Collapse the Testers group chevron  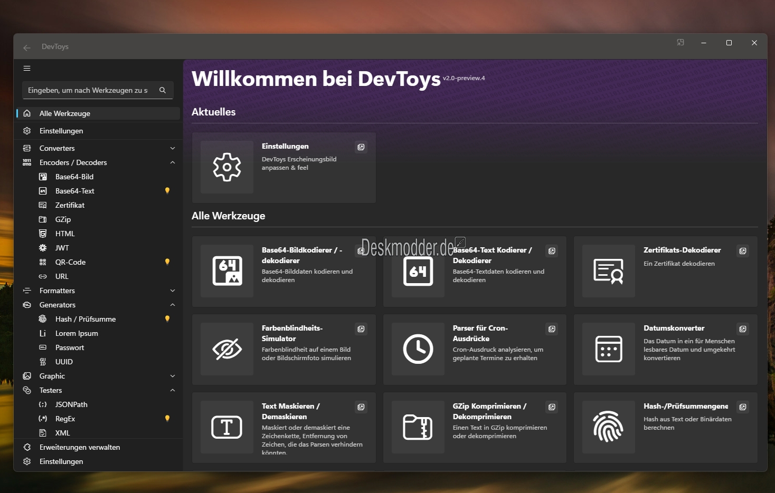pyautogui.click(x=173, y=390)
